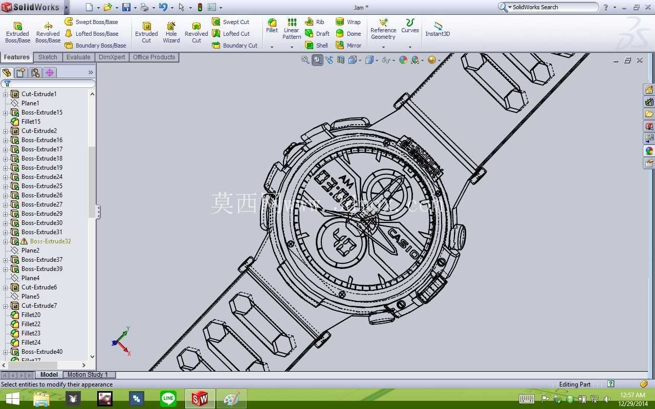The image size is (655, 409).
Task: Select the Plane1 tree item
Action: click(x=25, y=103)
